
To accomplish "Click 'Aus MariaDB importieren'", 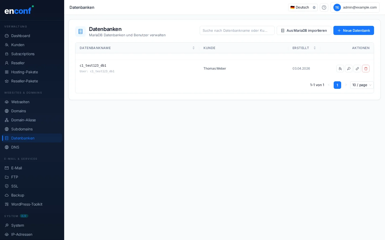I will pyautogui.click(x=304, y=30).
